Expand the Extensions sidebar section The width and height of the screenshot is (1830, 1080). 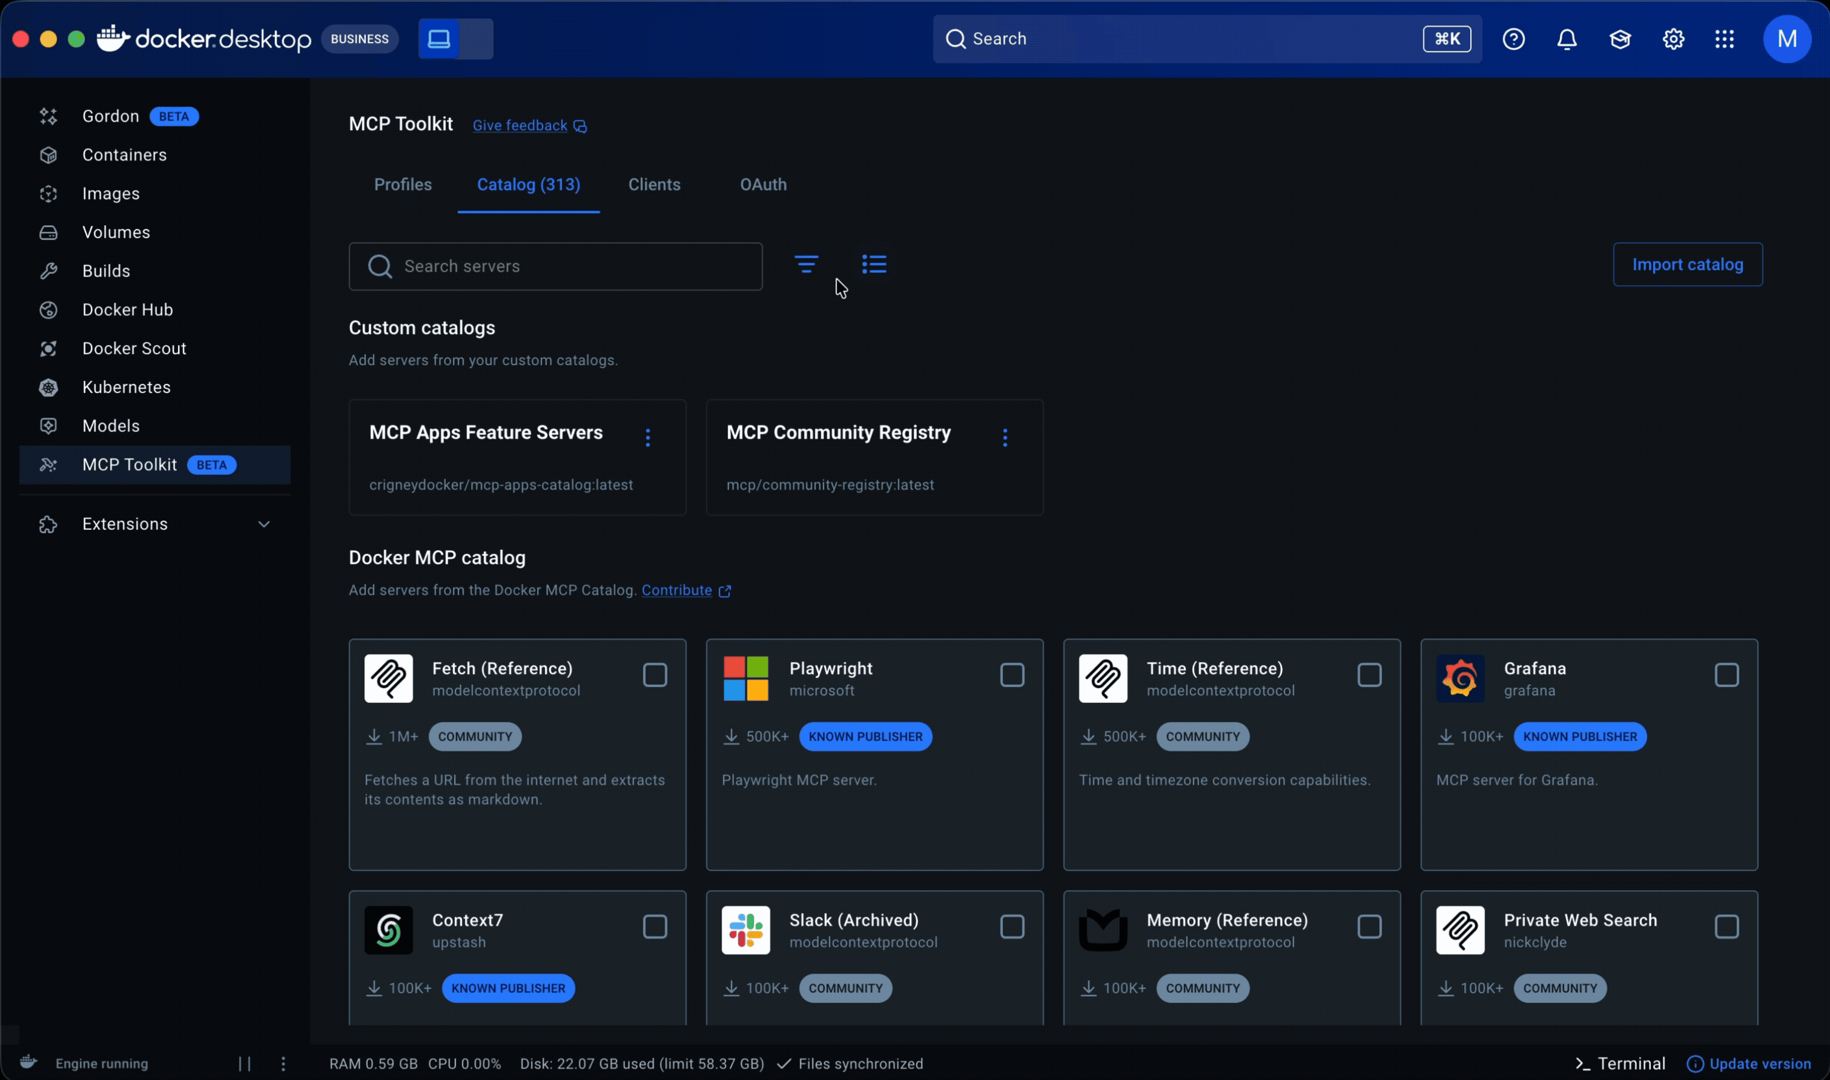263,524
